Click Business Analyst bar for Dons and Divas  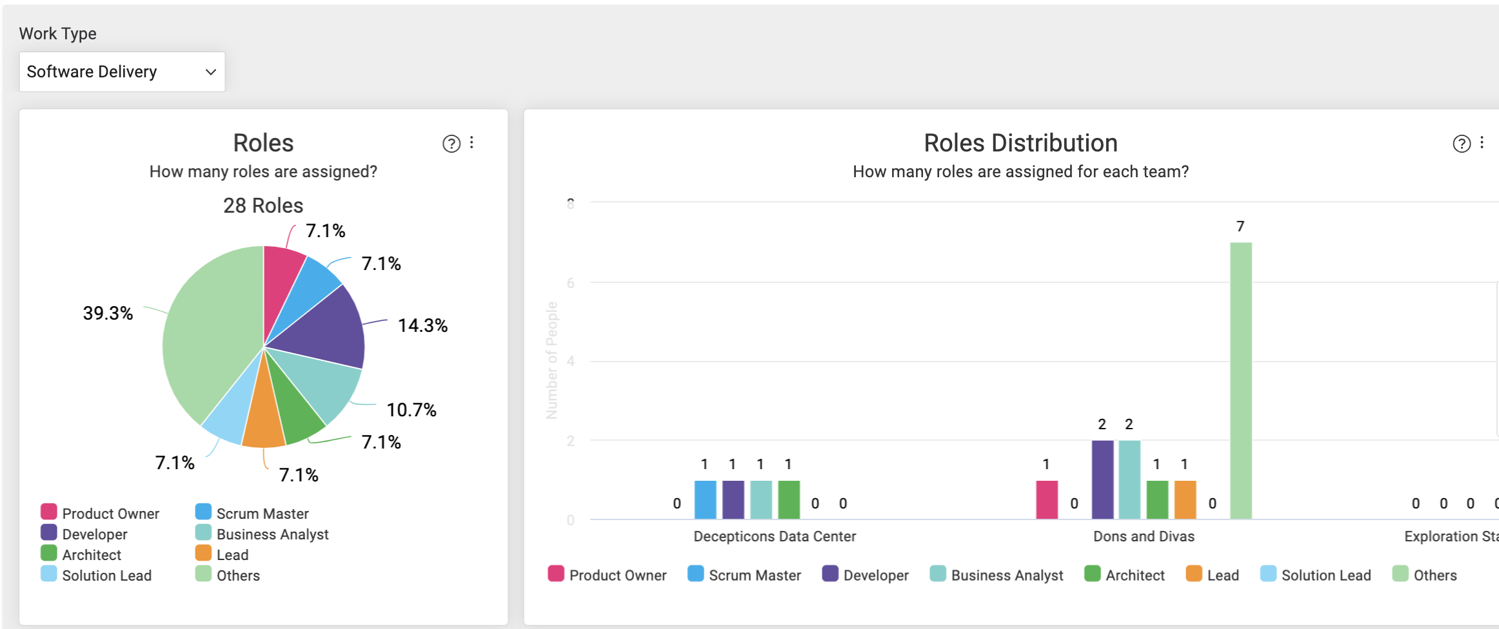1129,479
